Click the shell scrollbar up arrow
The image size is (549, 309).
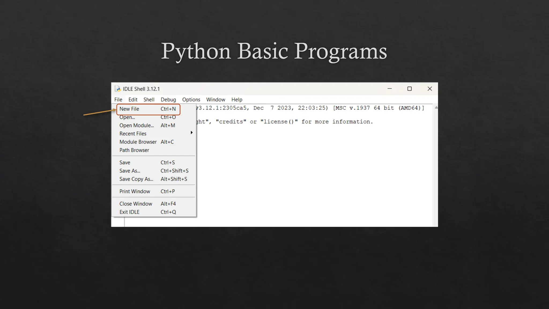pos(436,108)
